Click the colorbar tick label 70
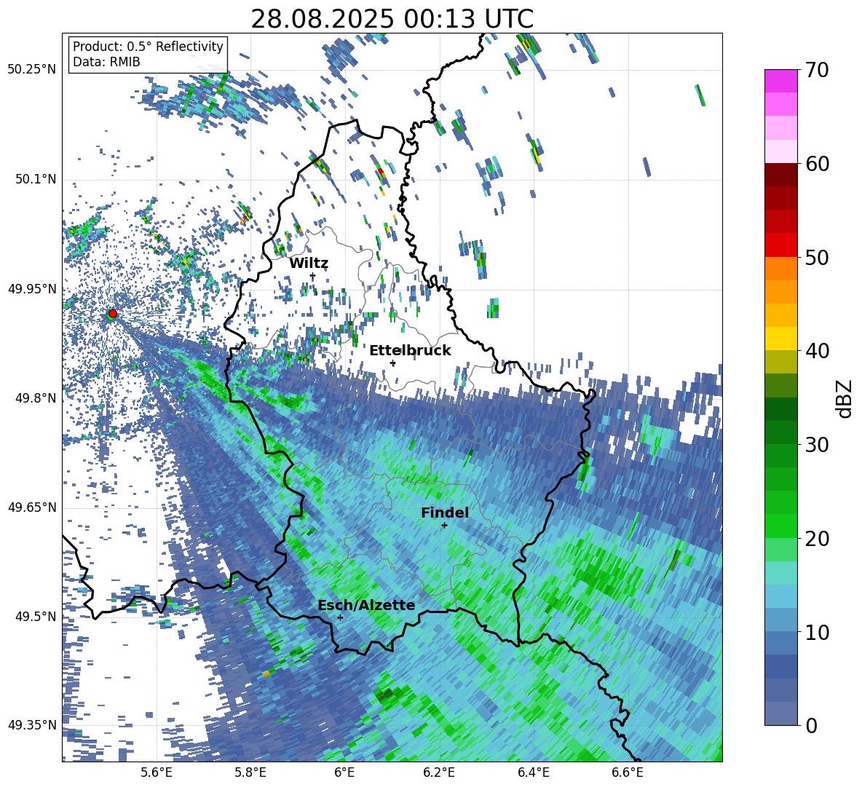The height and width of the screenshot is (787, 862). (x=817, y=71)
